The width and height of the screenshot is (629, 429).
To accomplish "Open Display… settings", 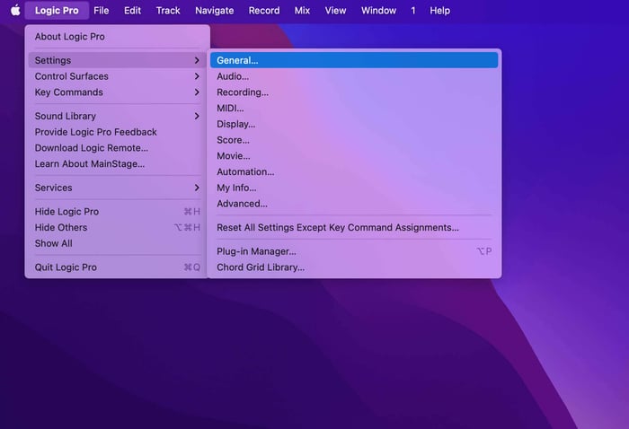I will [x=354, y=124].
